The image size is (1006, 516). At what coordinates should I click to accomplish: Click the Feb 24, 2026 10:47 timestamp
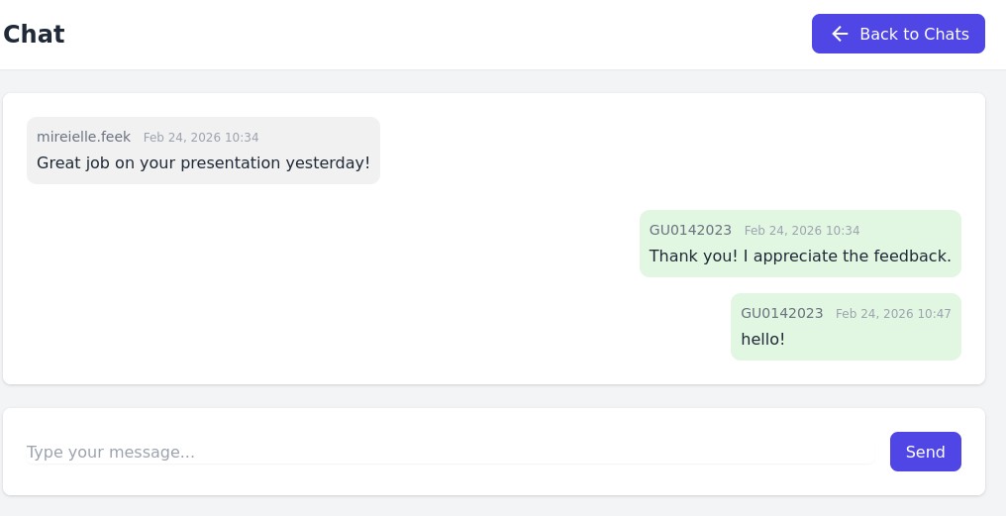point(893,314)
